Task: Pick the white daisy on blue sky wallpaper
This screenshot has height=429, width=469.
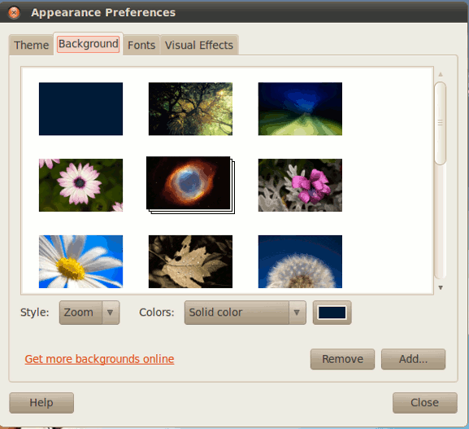Action: coord(80,261)
